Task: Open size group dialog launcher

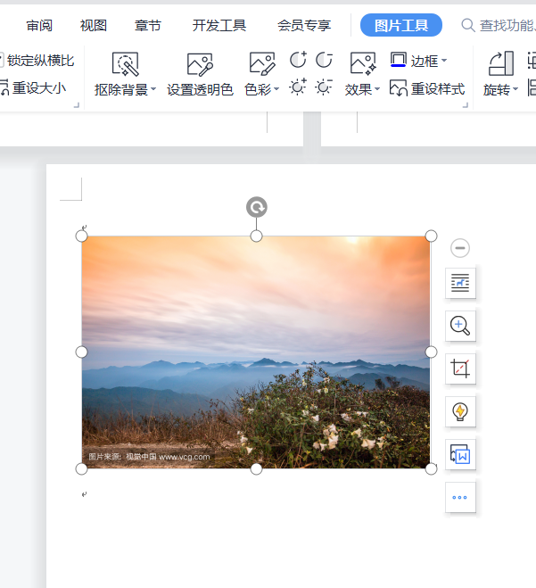Action: 77,105
